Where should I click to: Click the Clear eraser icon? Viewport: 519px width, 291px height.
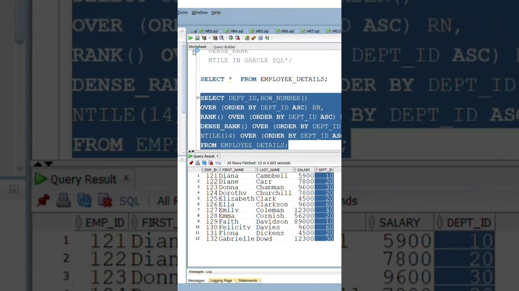point(253,38)
